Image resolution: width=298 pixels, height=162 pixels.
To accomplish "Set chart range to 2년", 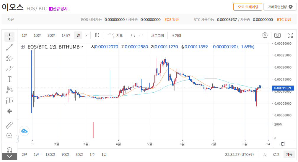I will pyautogui.click(x=24, y=155).
